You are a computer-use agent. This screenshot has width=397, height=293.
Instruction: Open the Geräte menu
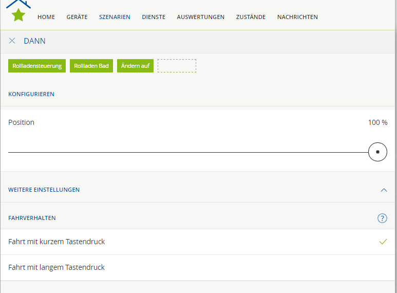pyautogui.click(x=77, y=17)
